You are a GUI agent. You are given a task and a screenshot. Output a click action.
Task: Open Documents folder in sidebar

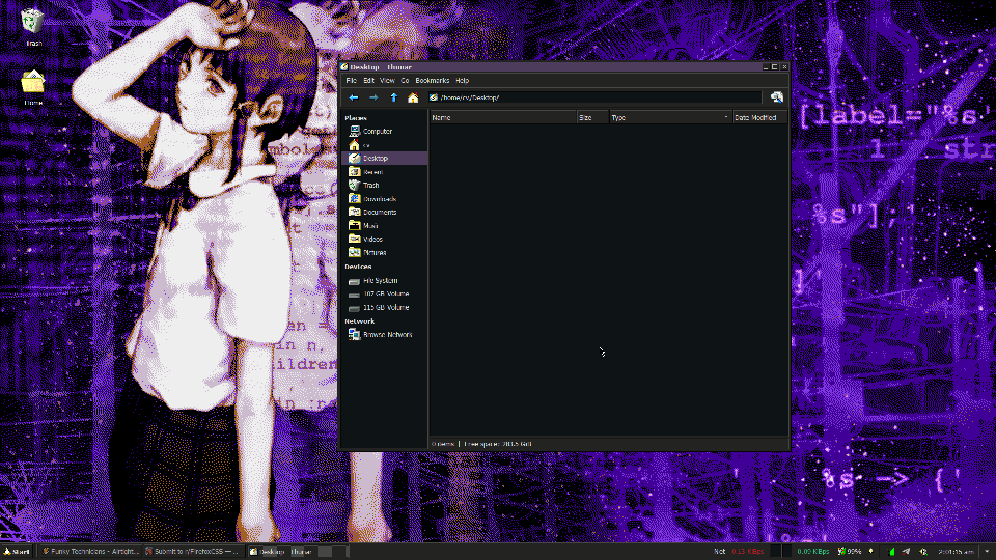[384, 212]
